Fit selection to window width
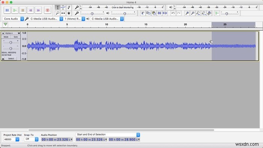Screen dimensions: 263x148 pyautogui.click(x=198, y=13)
